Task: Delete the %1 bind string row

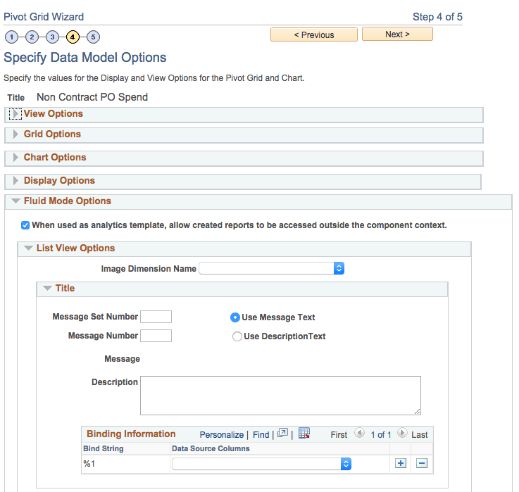Action: [x=421, y=463]
